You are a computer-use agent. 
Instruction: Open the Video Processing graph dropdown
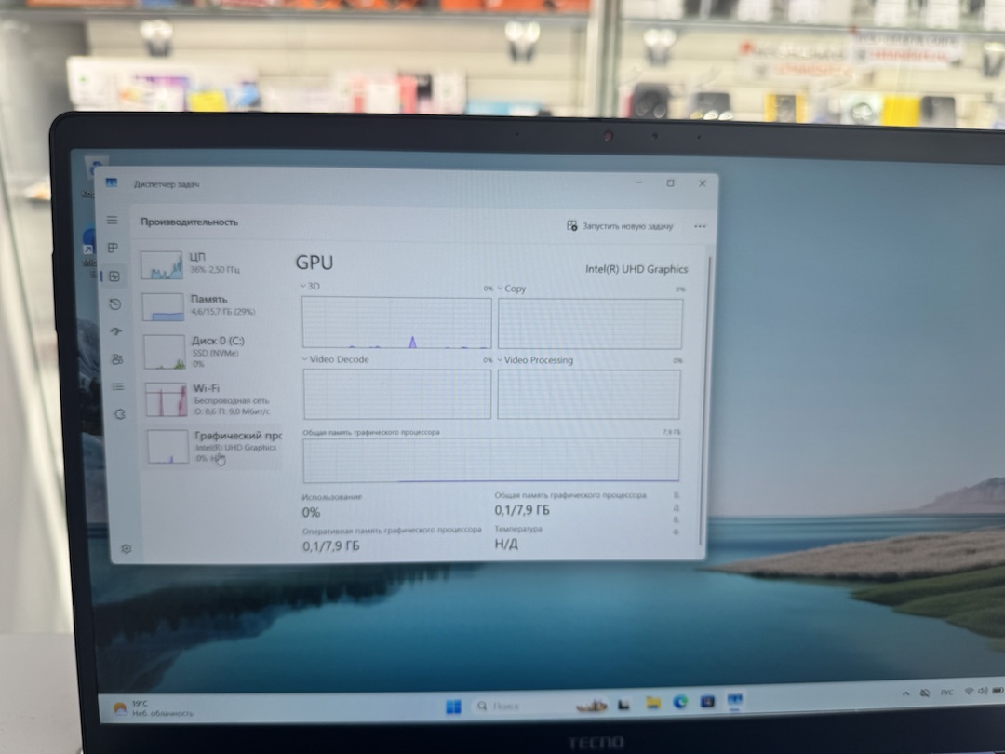pyautogui.click(x=535, y=360)
